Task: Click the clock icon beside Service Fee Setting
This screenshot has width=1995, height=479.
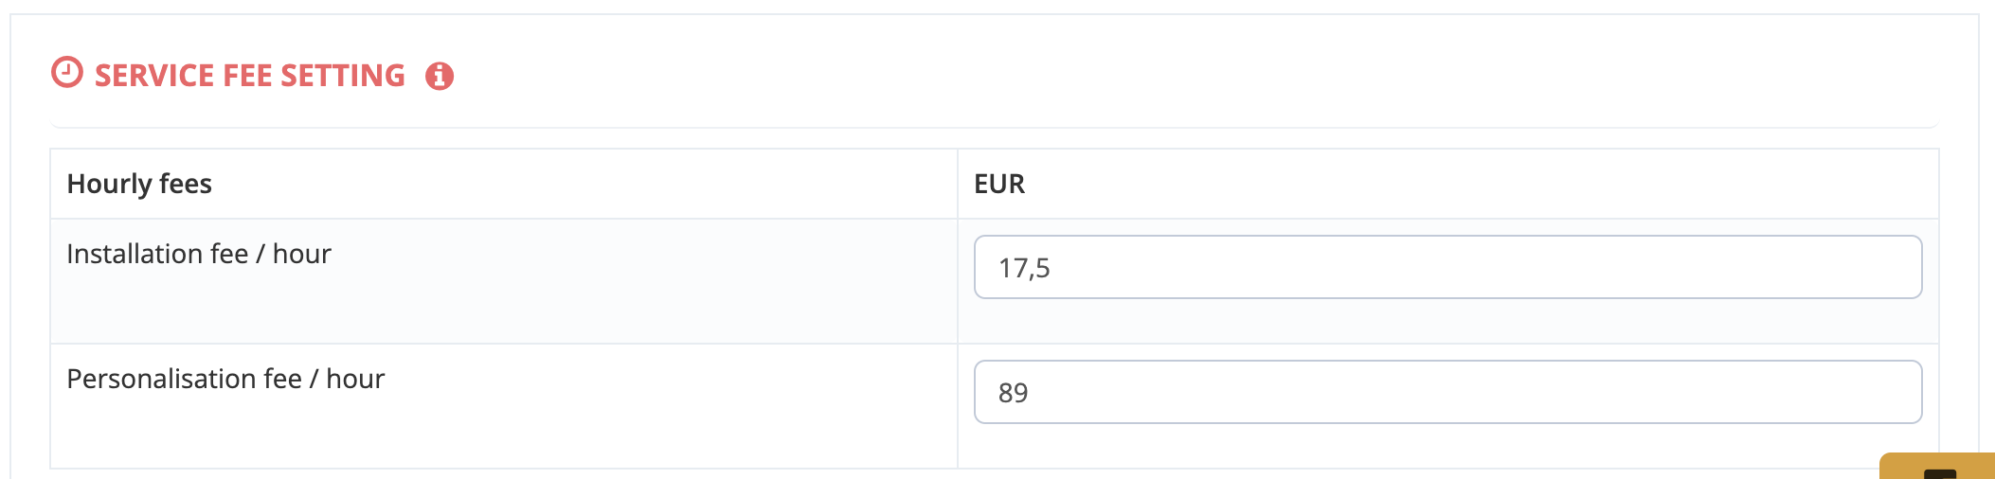Action: pyautogui.click(x=67, y=73)
